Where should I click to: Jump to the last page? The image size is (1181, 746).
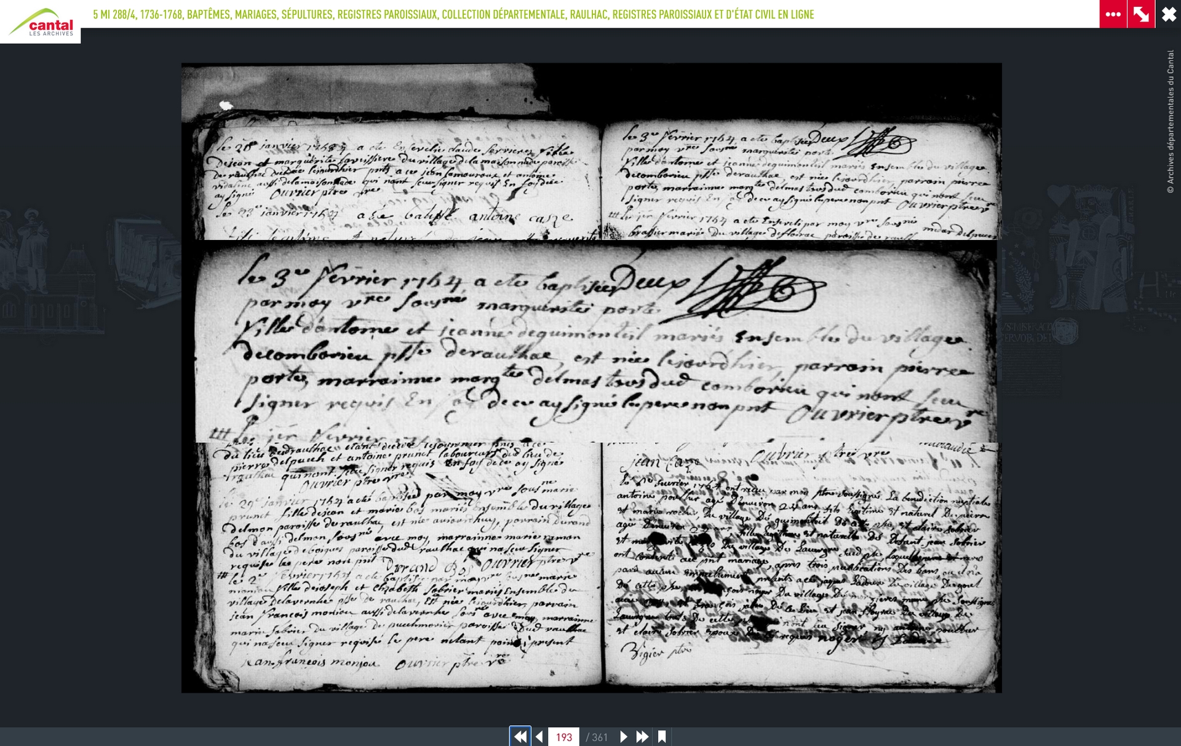coord(642,736)
